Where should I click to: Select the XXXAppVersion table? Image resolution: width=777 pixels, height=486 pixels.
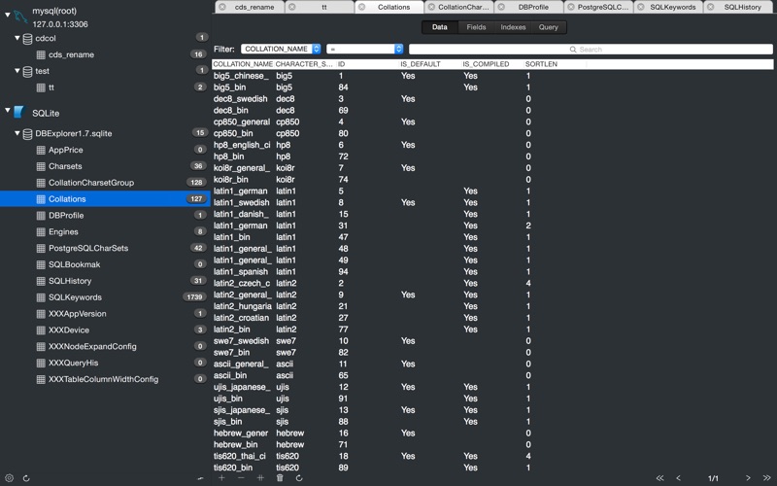(x=105, y=313)
